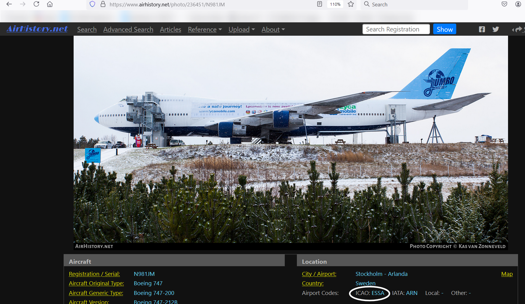Open the Pocket save icon
The image size is (525, 304).
tap(504, 4)
